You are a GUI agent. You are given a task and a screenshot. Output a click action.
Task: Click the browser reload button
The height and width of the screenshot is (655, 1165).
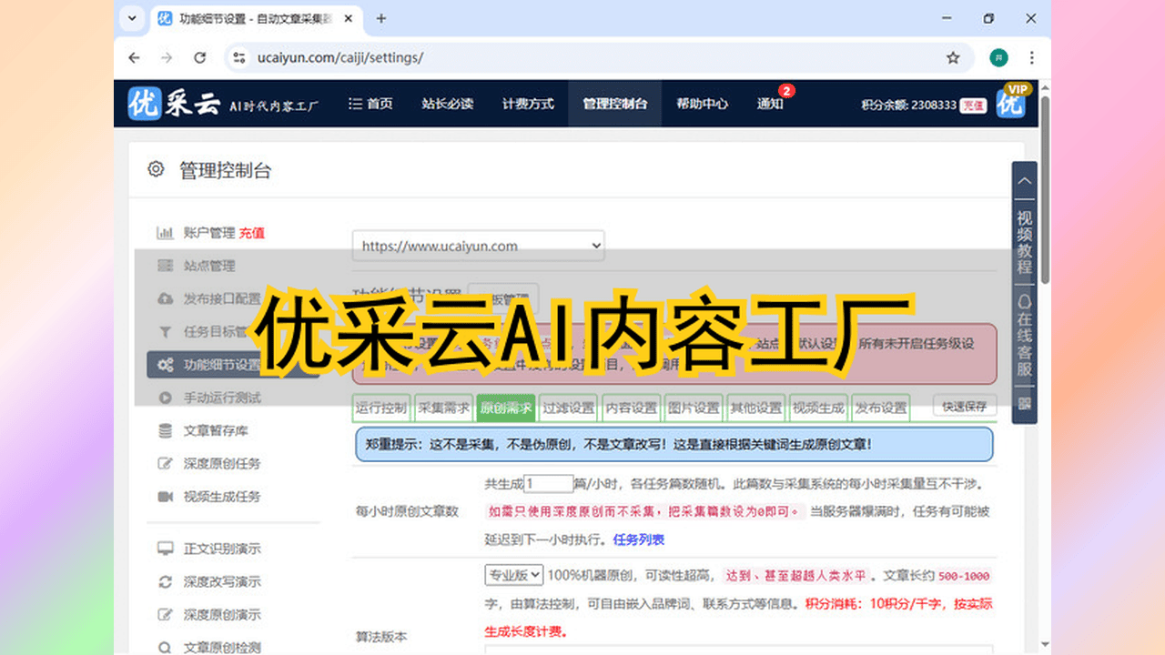point(200,57)
